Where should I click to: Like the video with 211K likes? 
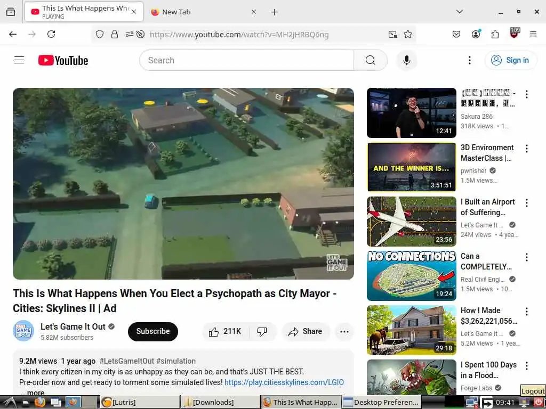(x=225, y=331)
